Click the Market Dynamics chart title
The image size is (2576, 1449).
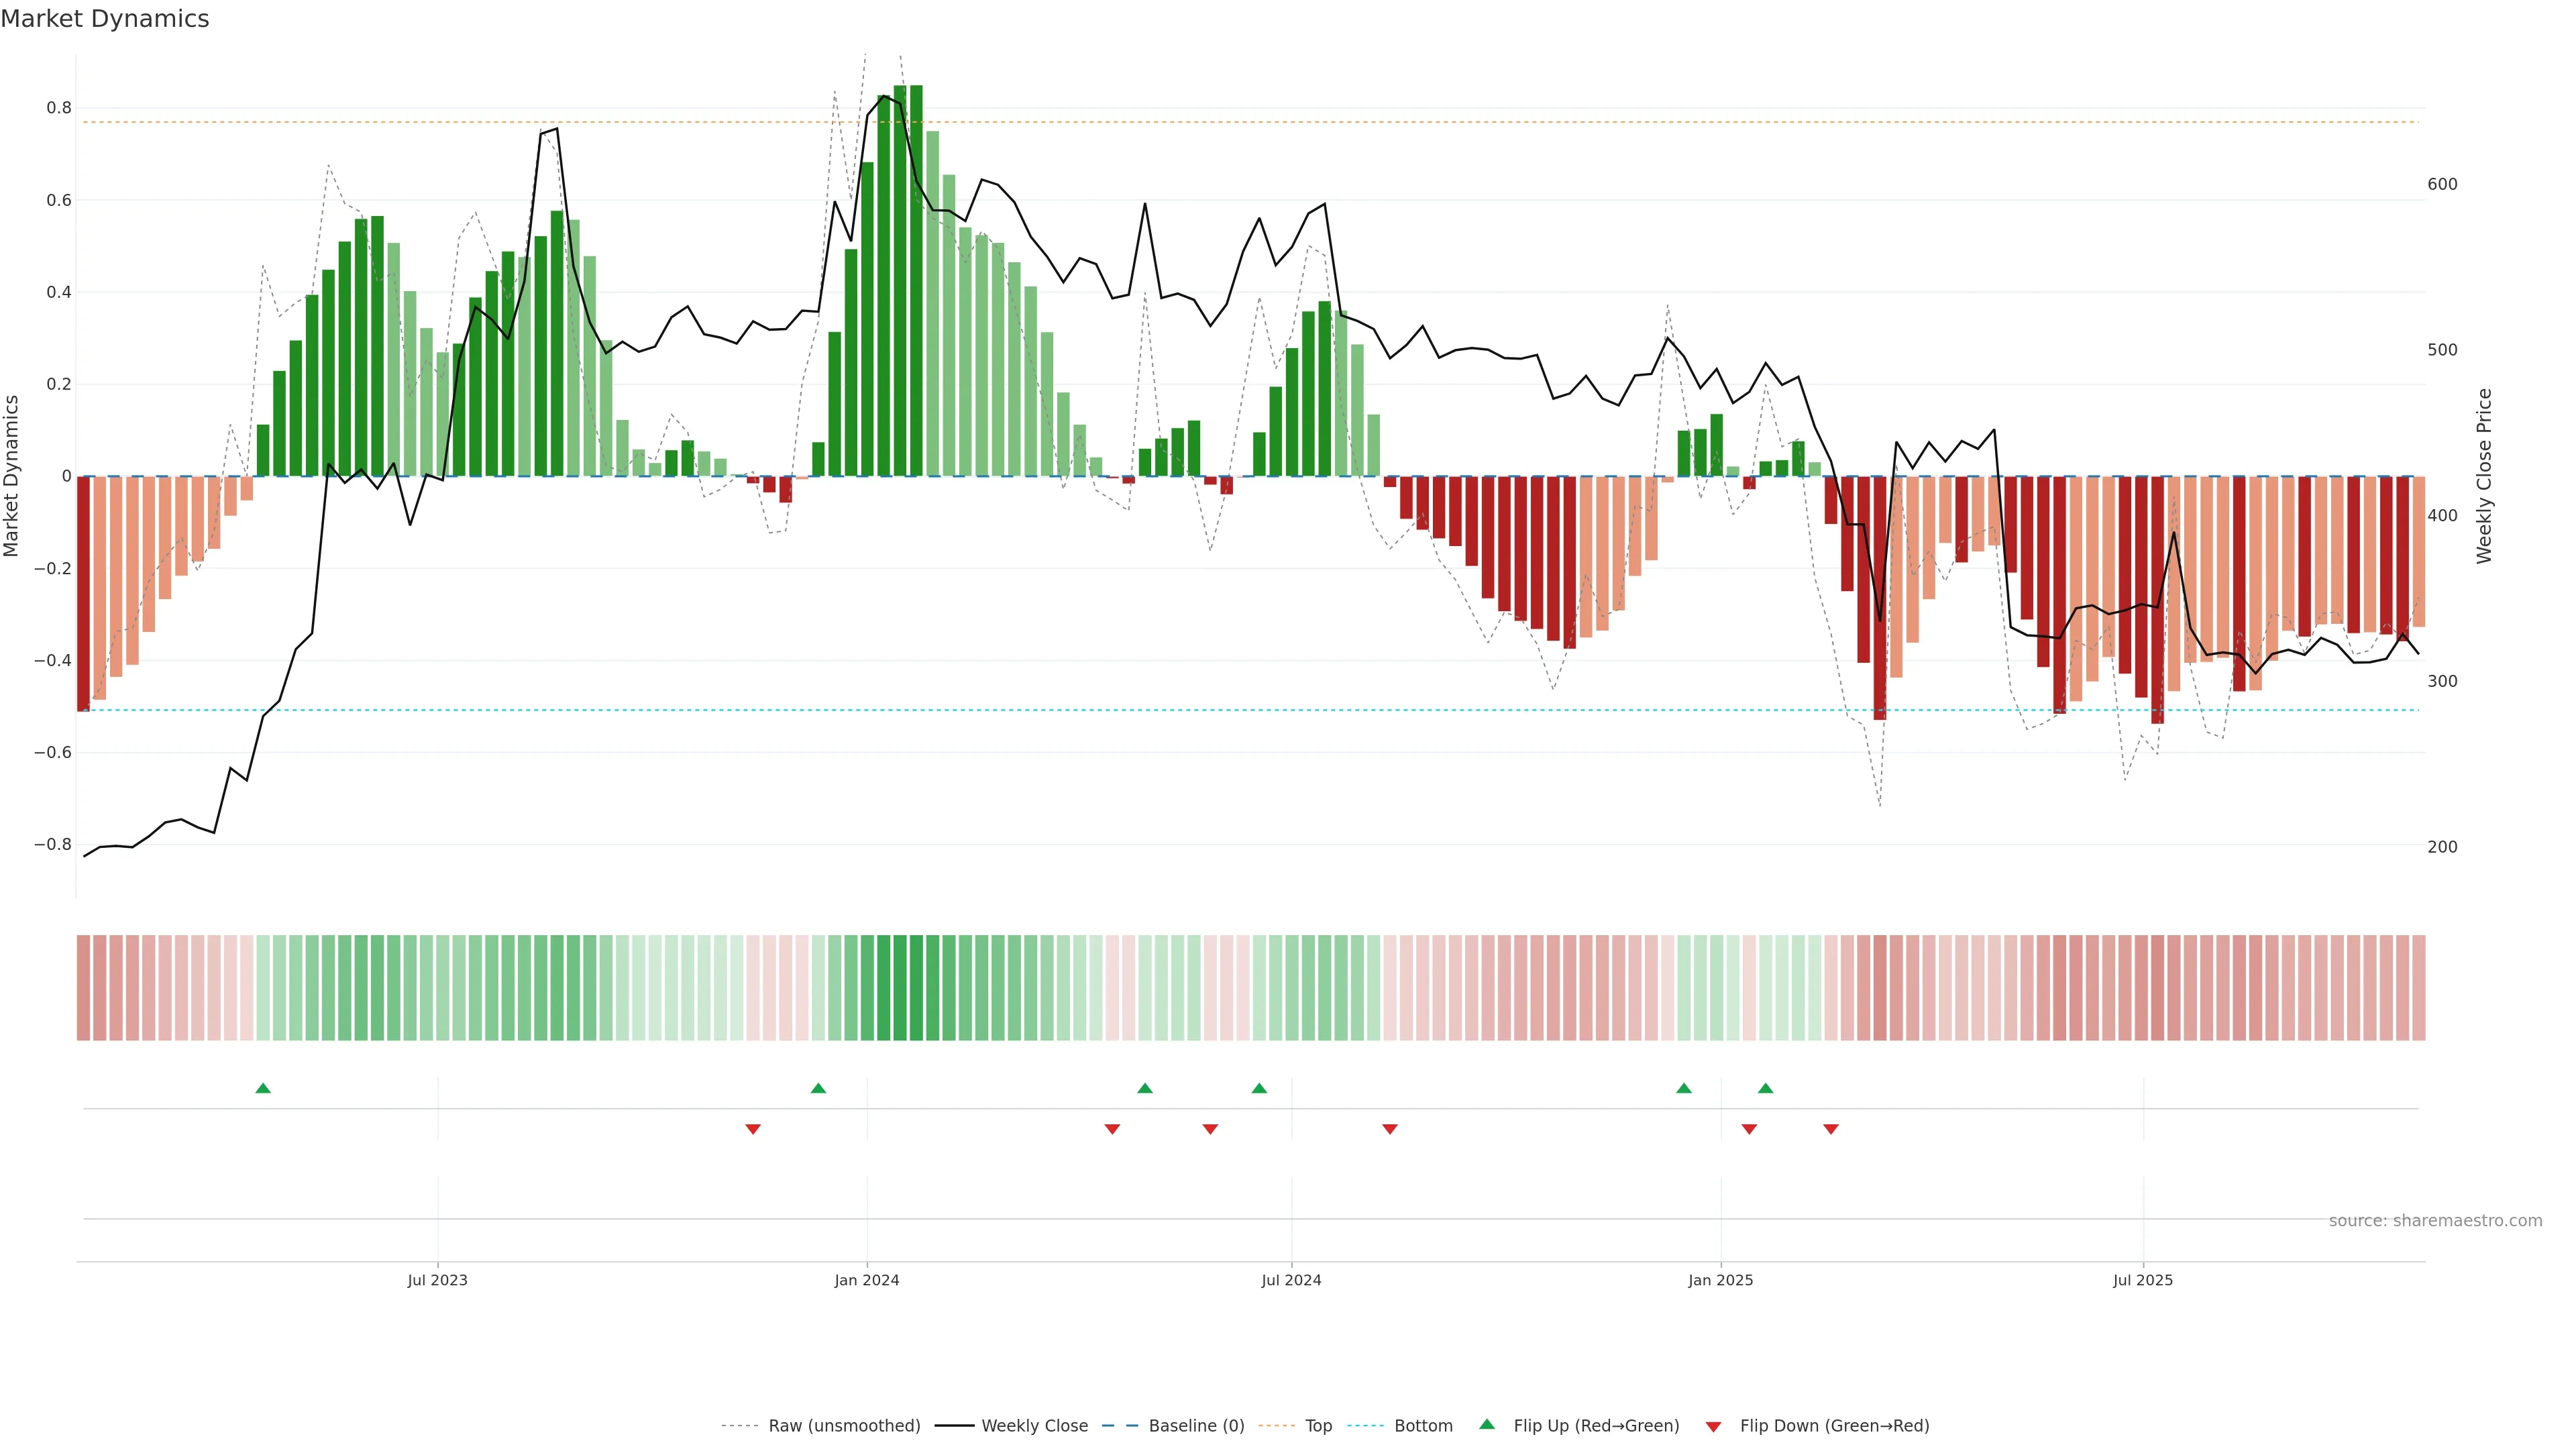pyautogui.click(x=105, y=19)
